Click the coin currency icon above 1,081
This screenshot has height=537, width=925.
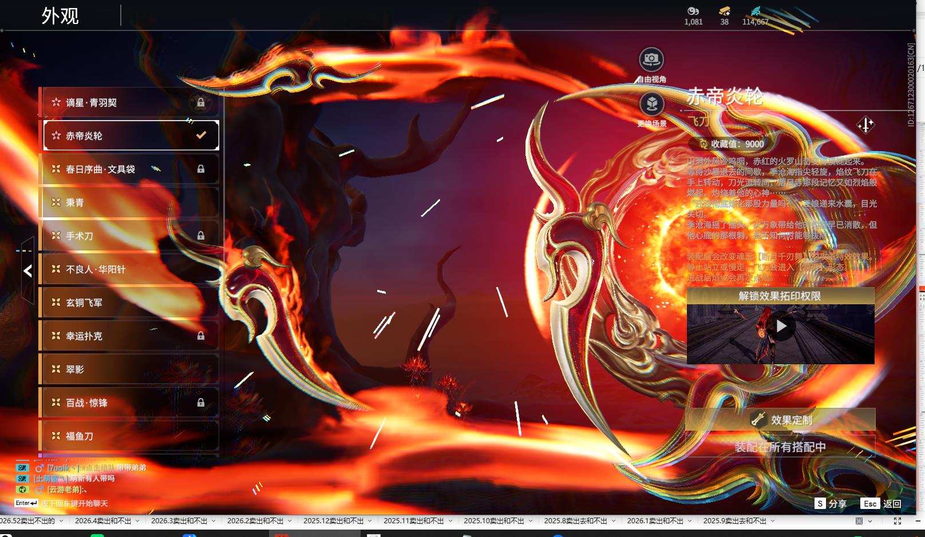tap(693, 11)
